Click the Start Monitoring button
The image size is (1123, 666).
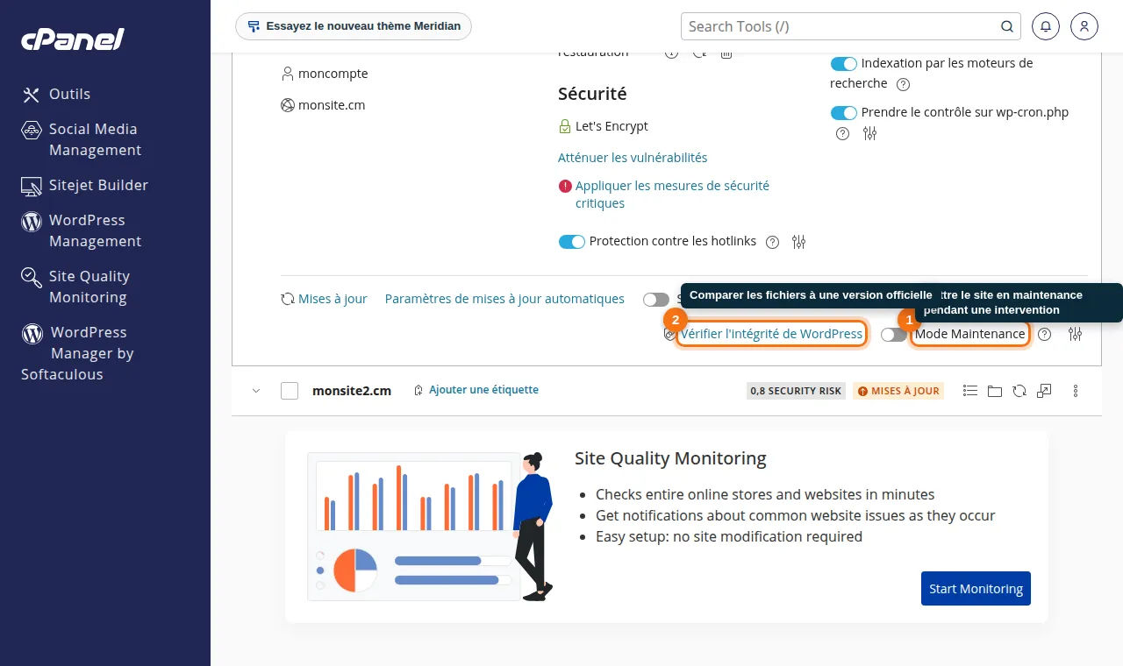(x=976, y=588)
